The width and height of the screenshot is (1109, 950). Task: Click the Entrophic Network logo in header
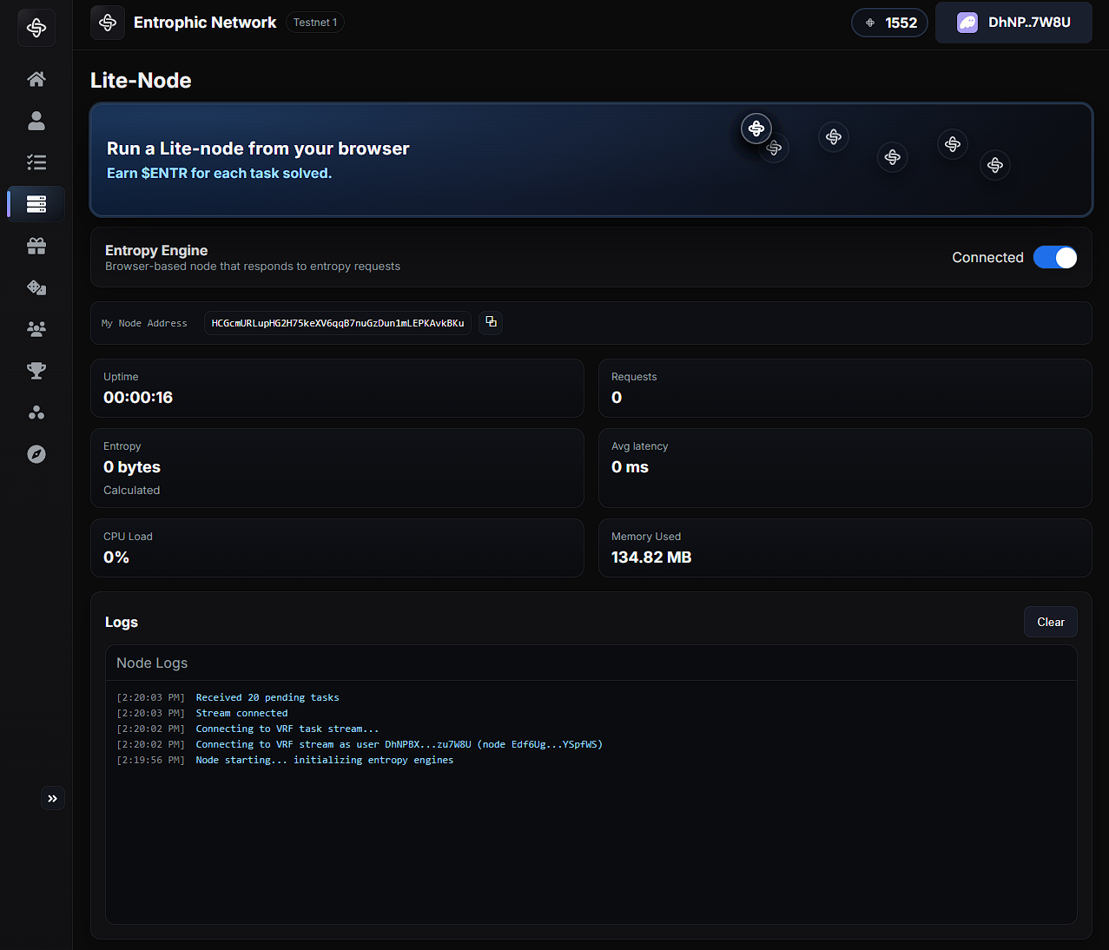(108, 23)
